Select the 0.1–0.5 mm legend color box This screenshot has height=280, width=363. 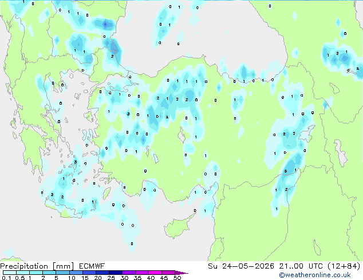point(10,273)
